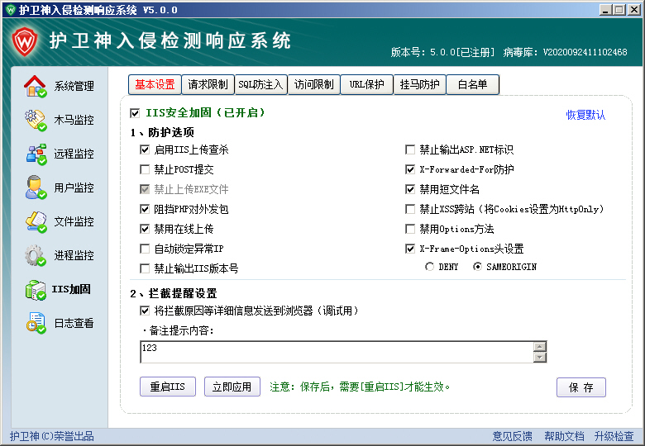Click the 用户监控 user icon
The image size is (645, 446).
click(36, 187)
